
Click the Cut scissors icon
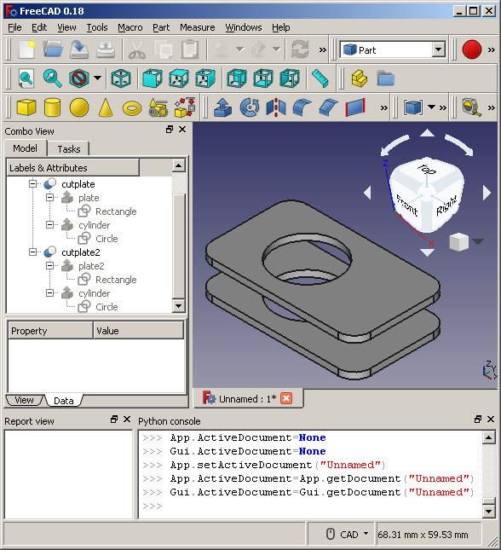137,49
